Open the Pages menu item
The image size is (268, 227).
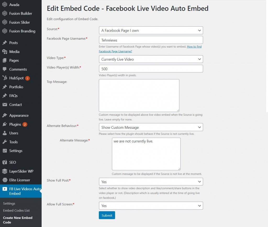(14, 60)
